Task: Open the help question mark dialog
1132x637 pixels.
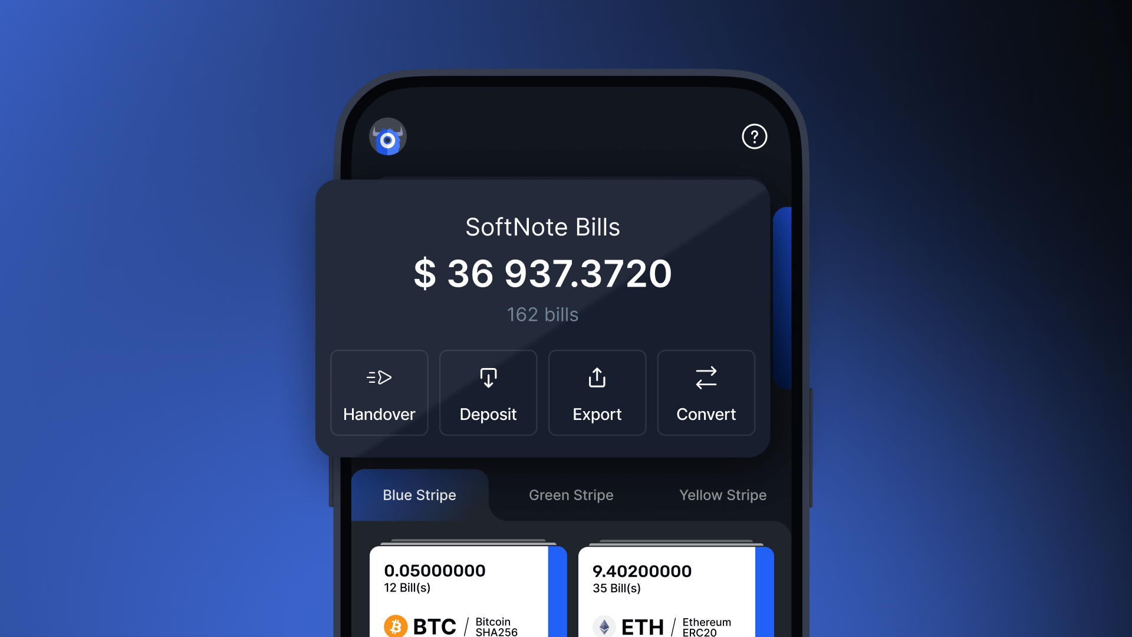Action: tap(753, 136)
